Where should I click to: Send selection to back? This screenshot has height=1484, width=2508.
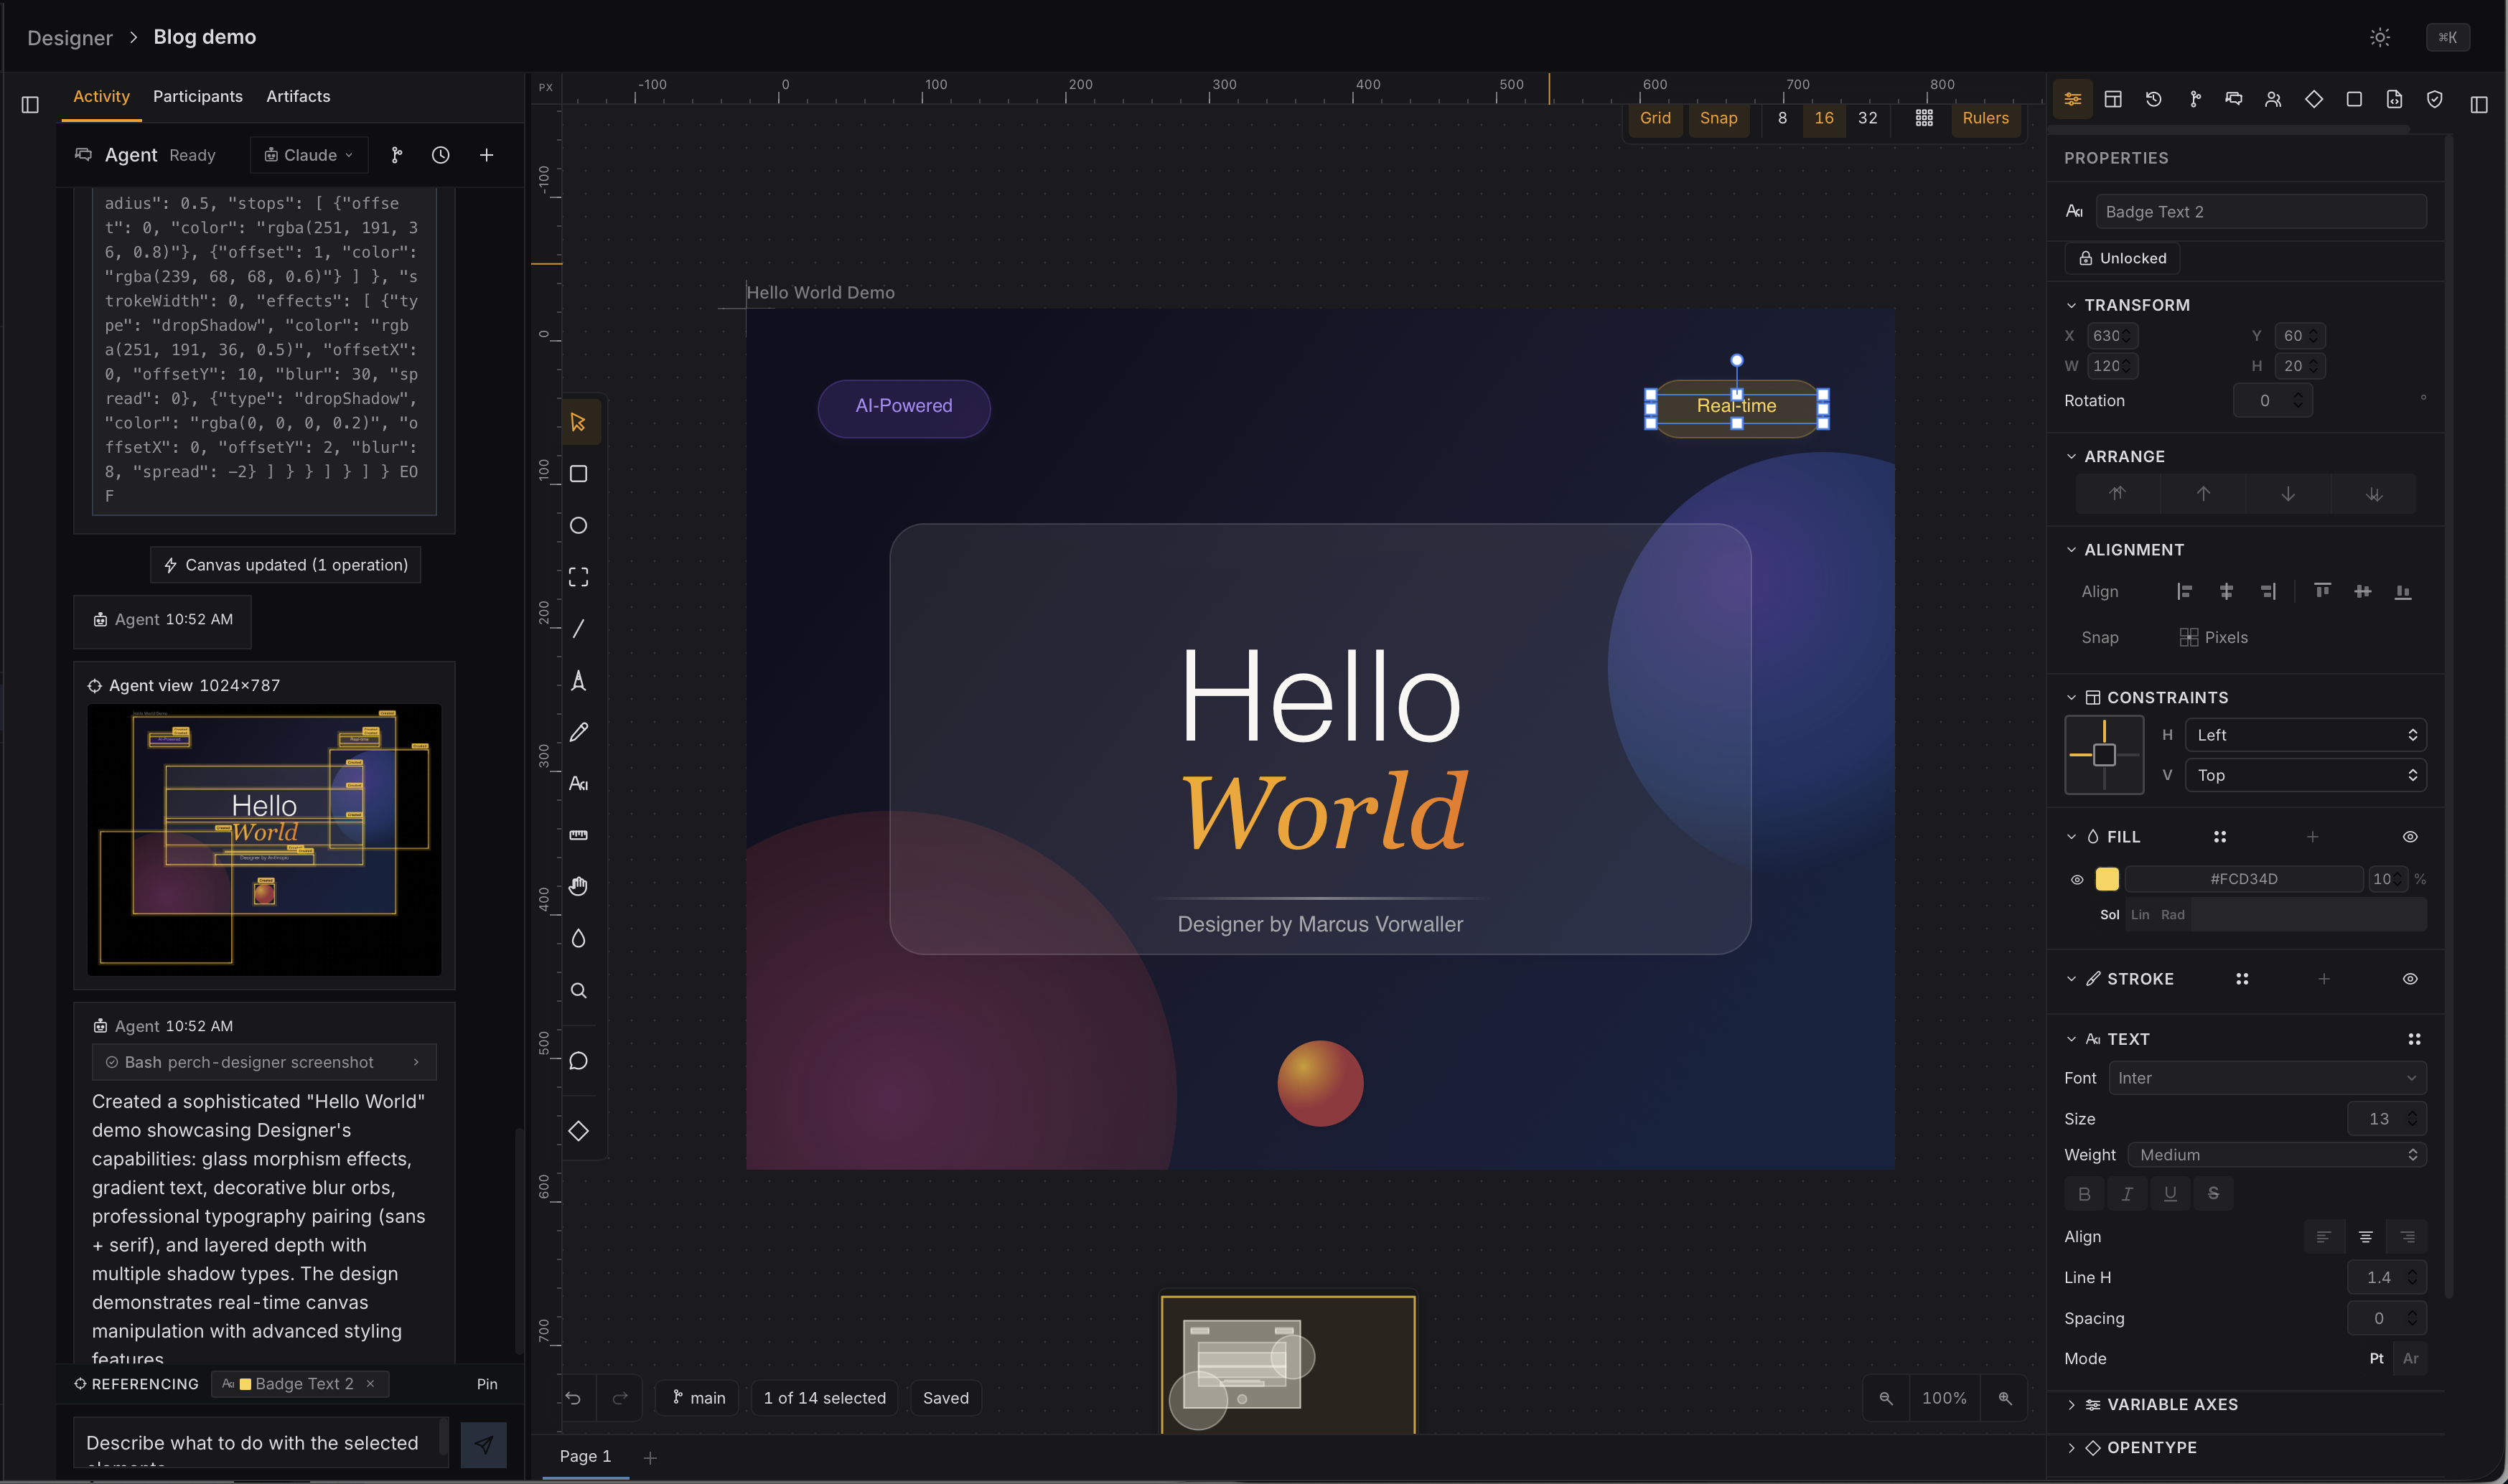click(x=2374, y=494)
